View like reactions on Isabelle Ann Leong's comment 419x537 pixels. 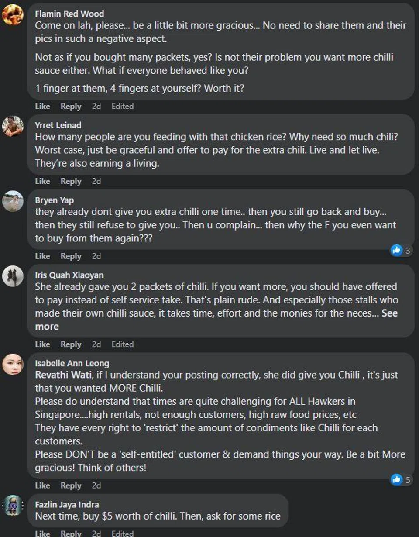tap(401, 480)
